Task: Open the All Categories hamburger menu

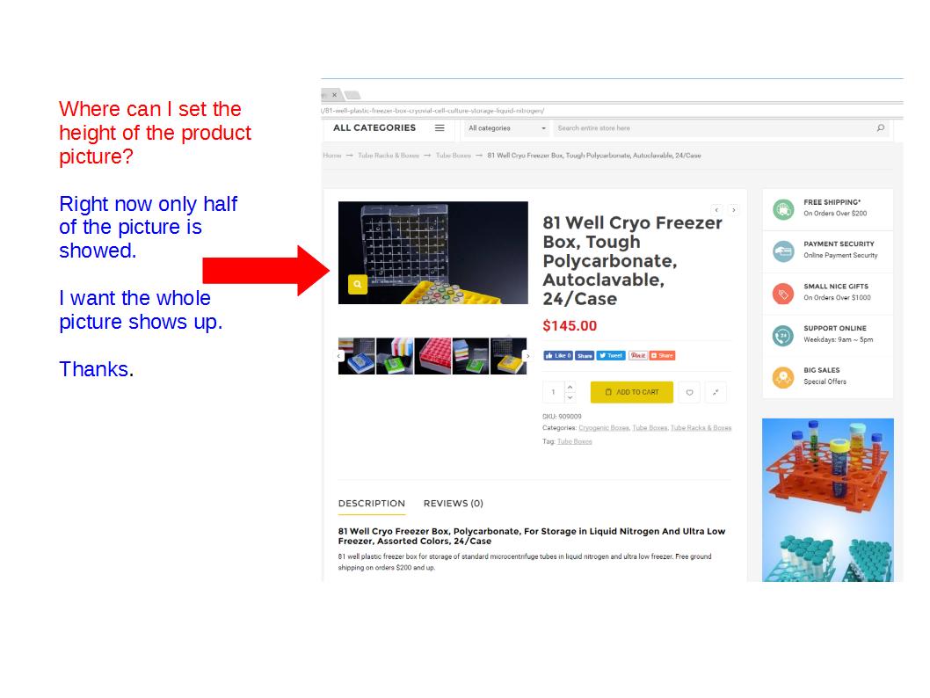Action: (440, 128)
